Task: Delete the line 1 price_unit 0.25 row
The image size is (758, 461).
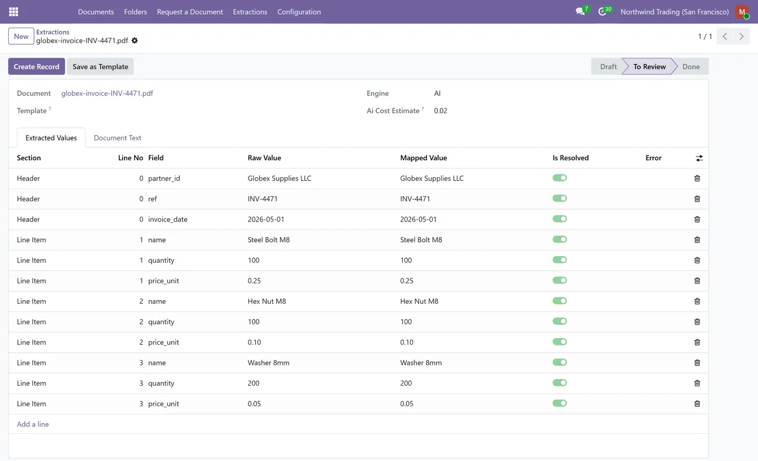Action: pos(697,281)
